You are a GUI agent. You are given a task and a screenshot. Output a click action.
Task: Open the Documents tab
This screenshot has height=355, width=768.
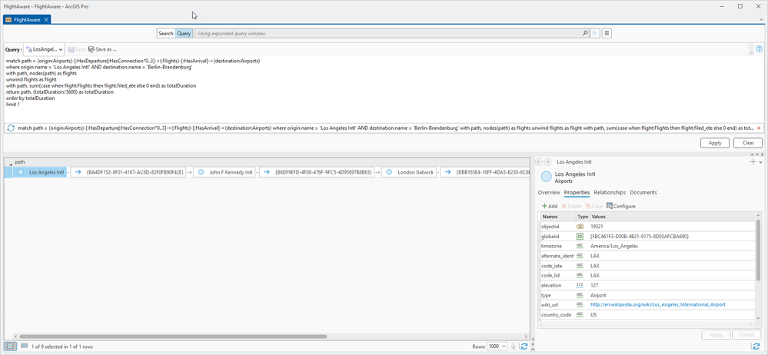pos(643,192)
